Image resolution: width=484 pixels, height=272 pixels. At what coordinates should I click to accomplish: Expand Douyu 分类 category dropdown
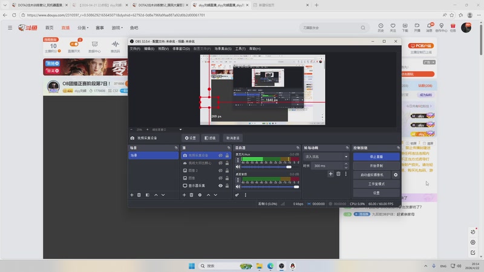click(x=83, y=28)
